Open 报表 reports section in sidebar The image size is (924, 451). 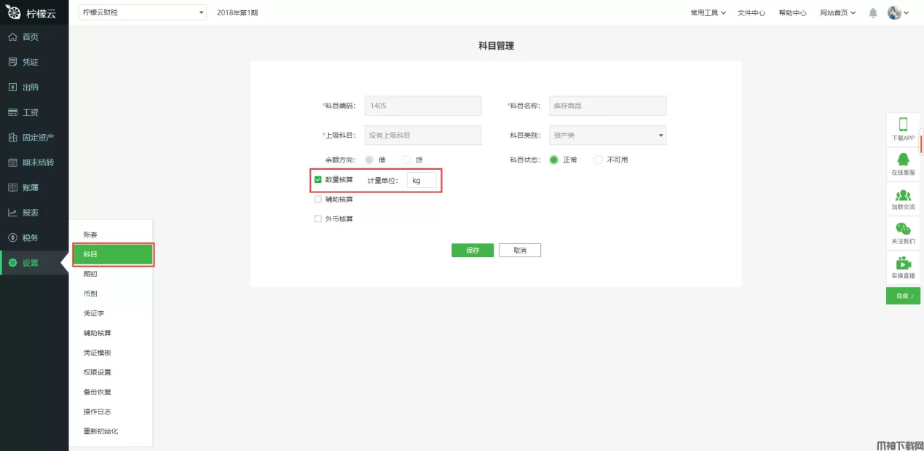coord(34,213)
